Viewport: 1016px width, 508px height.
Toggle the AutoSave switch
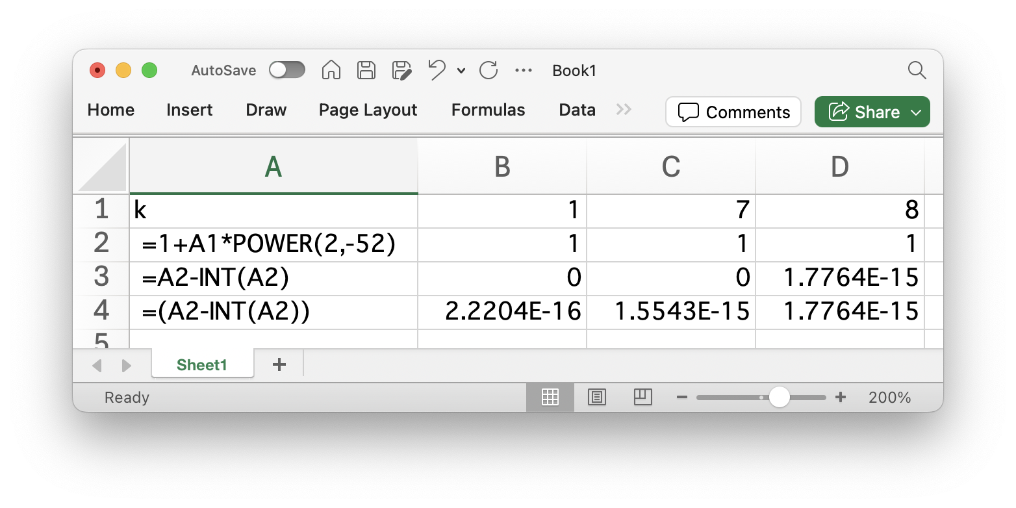[x=286, y=70]
